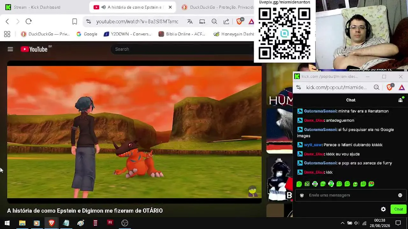Open the Paint palette taskbar icon
This screenshot has height=229, width=408.
coord(81,223)
